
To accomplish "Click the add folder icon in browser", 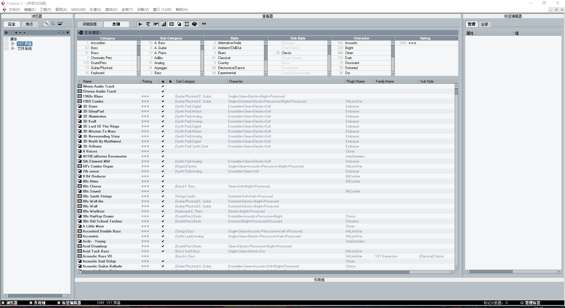I will (x=60, y=24).
